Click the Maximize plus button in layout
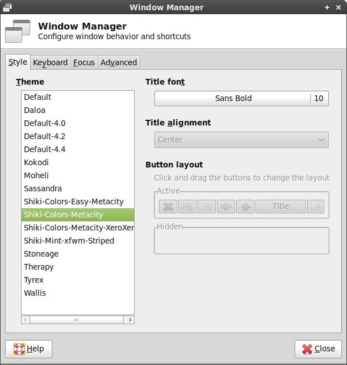347x365 pixels. (x=226, y=207)
